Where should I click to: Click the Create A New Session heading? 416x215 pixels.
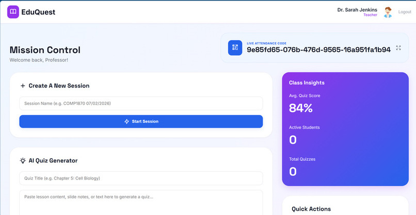click(59, 86)
